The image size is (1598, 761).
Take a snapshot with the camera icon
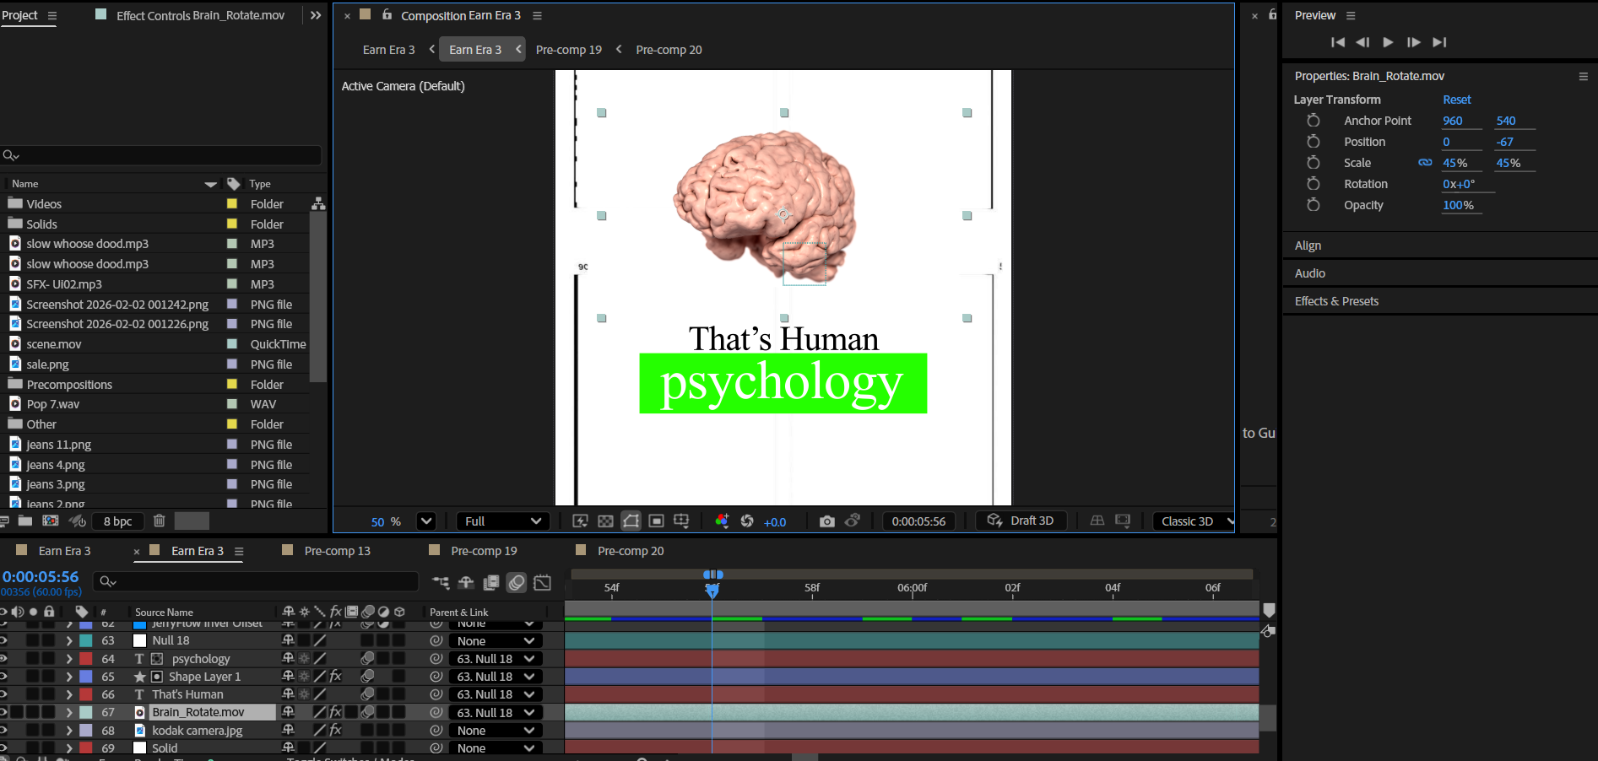pos(826,521)
